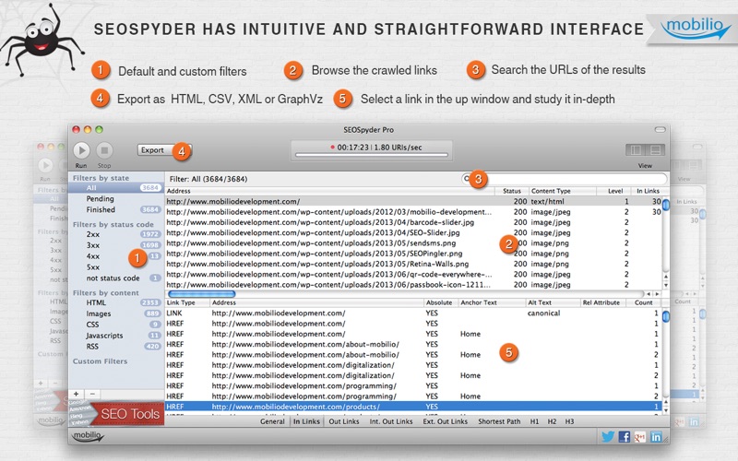Click the upper table horizontal scrollbar
Viewport: 738px width, 461px height.
[201, 294]
